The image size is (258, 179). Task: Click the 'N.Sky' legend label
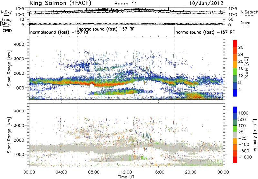6,12
